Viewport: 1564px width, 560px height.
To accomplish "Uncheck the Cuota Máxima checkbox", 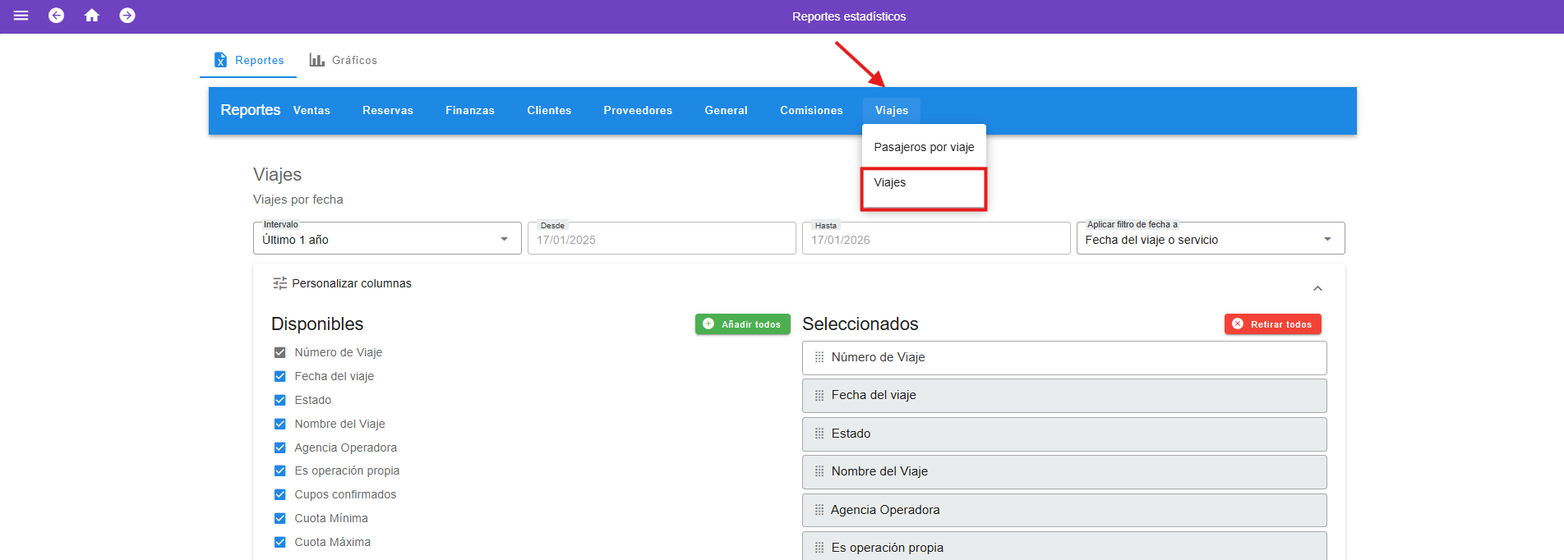I will (x=279, y=542).
